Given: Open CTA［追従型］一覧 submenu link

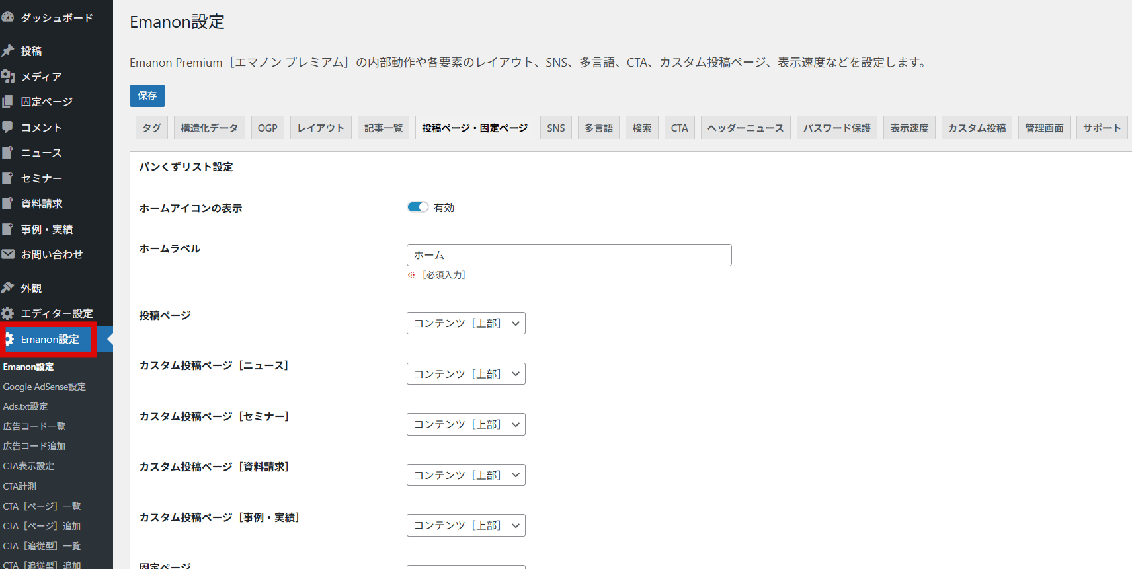Looking at the screenshot, I should coord(42,546).
